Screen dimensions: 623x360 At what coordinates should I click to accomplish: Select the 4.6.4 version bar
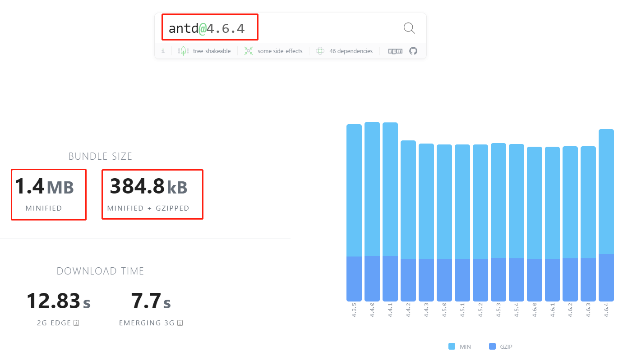[x=606, y=215]
